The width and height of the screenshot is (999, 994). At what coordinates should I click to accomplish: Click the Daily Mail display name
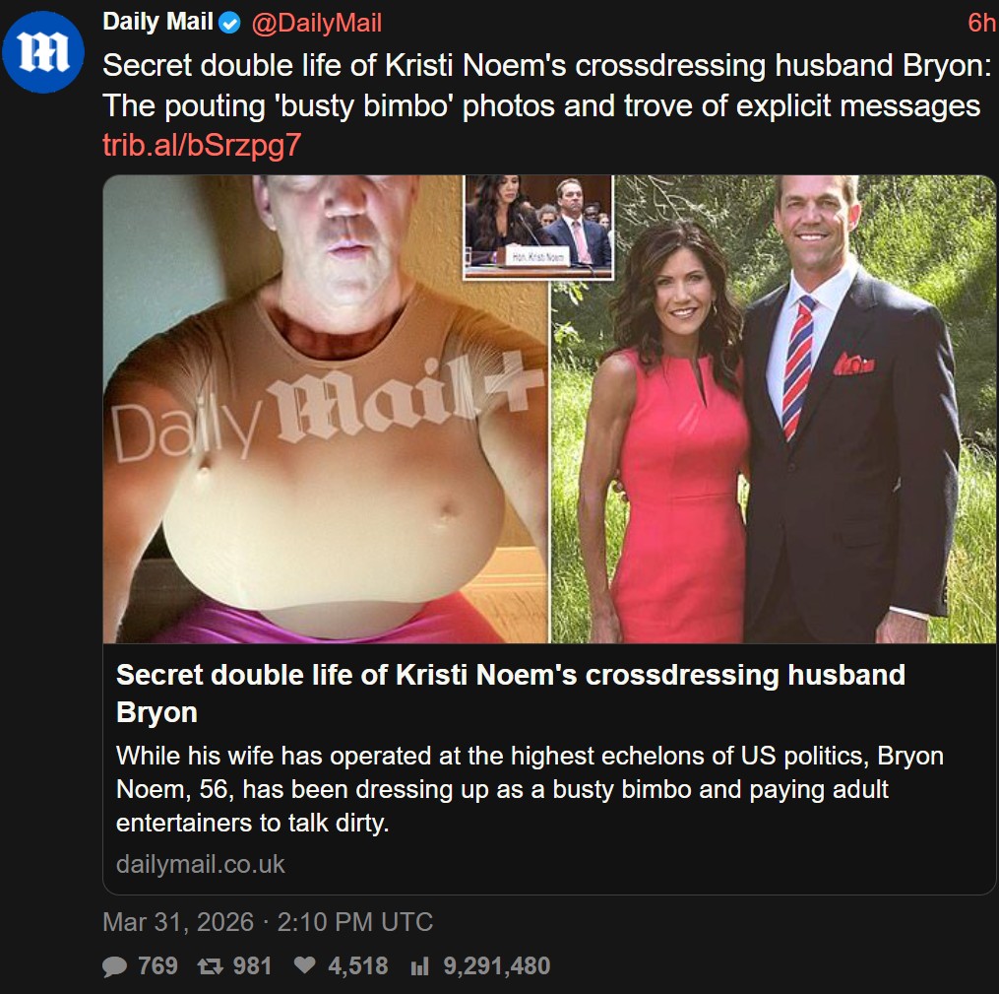tap(157, 23)
